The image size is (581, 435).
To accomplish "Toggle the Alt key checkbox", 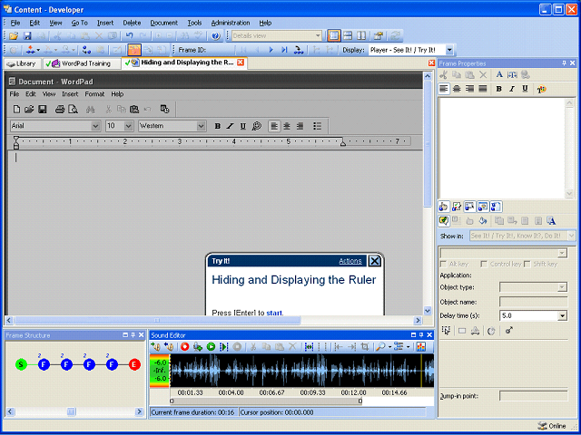I will coord(443,264).
